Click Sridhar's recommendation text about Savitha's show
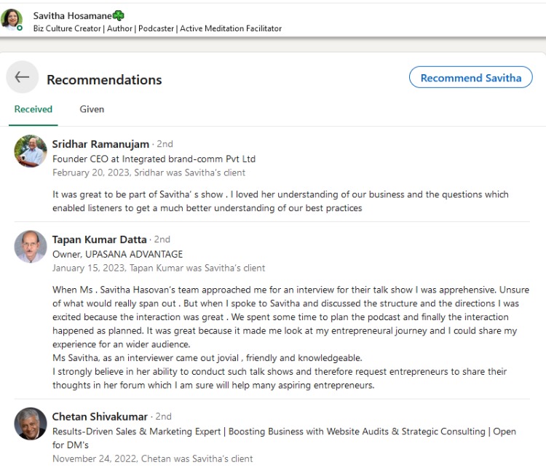This screenshot has width=546, height=473. coord(280,201)
